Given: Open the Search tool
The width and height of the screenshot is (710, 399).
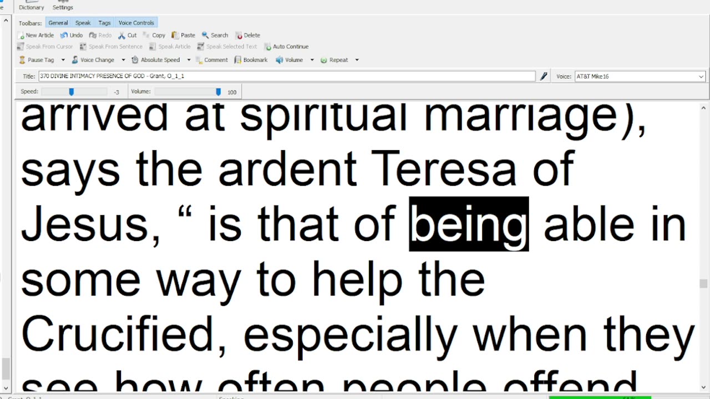Looking at the screenshot, I should [215, 35].
